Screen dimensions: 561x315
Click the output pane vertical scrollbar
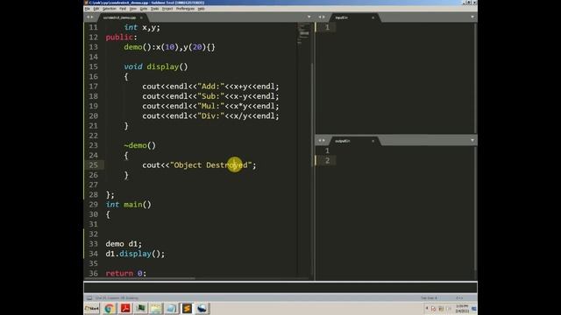(x=475, y=209)
